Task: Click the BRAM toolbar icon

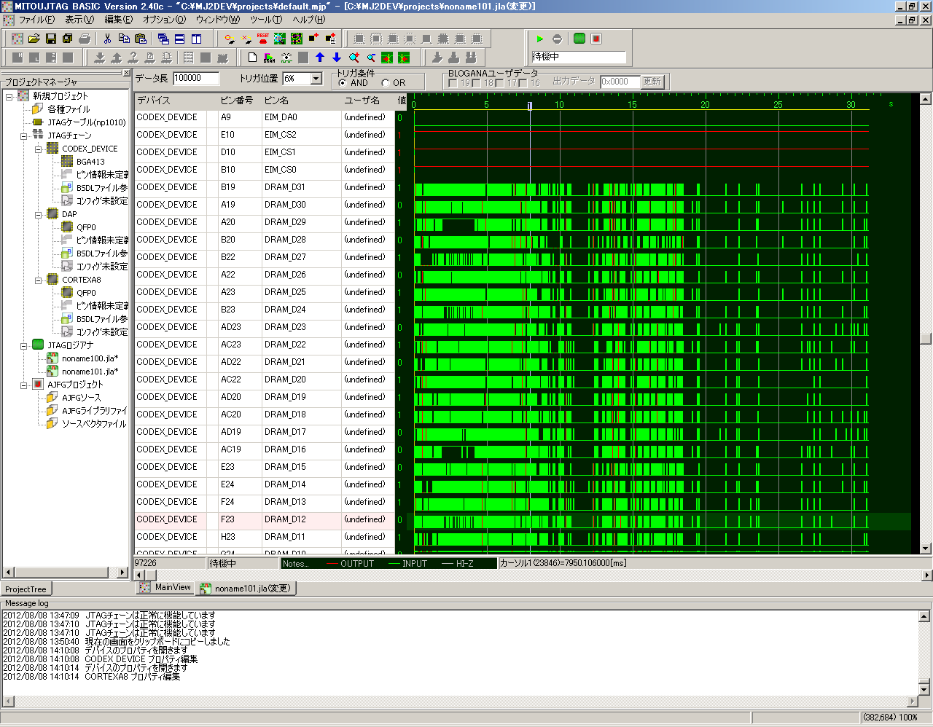Action: pyautogui.click(x=270, y=58)
